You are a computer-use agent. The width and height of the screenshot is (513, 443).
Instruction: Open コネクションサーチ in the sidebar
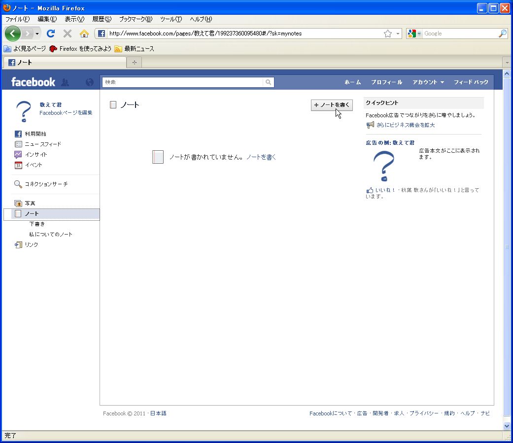41,184
